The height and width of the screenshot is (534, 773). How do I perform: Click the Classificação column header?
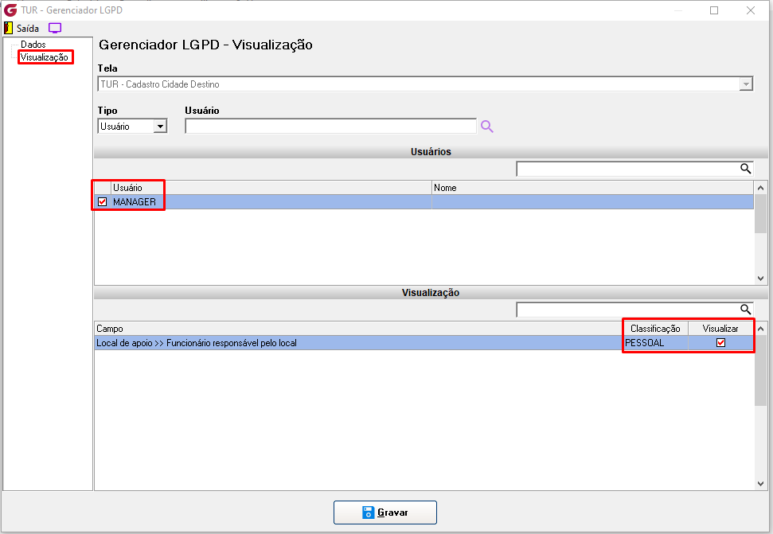pos(655,329)
